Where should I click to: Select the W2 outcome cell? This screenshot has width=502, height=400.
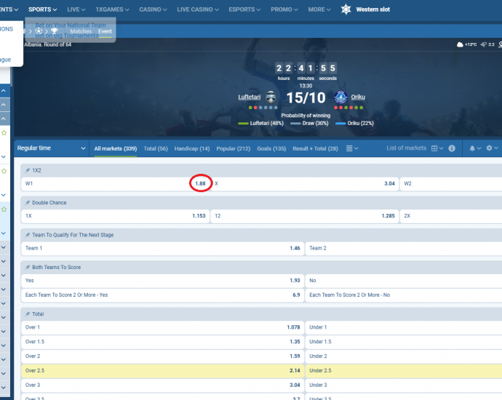[x=451, y=184]
